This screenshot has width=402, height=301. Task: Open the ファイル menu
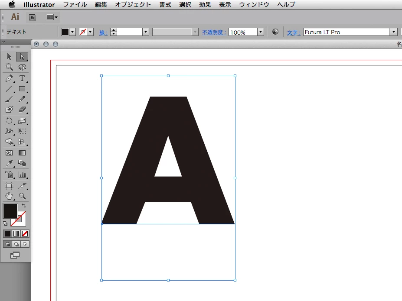click(75, 5)
